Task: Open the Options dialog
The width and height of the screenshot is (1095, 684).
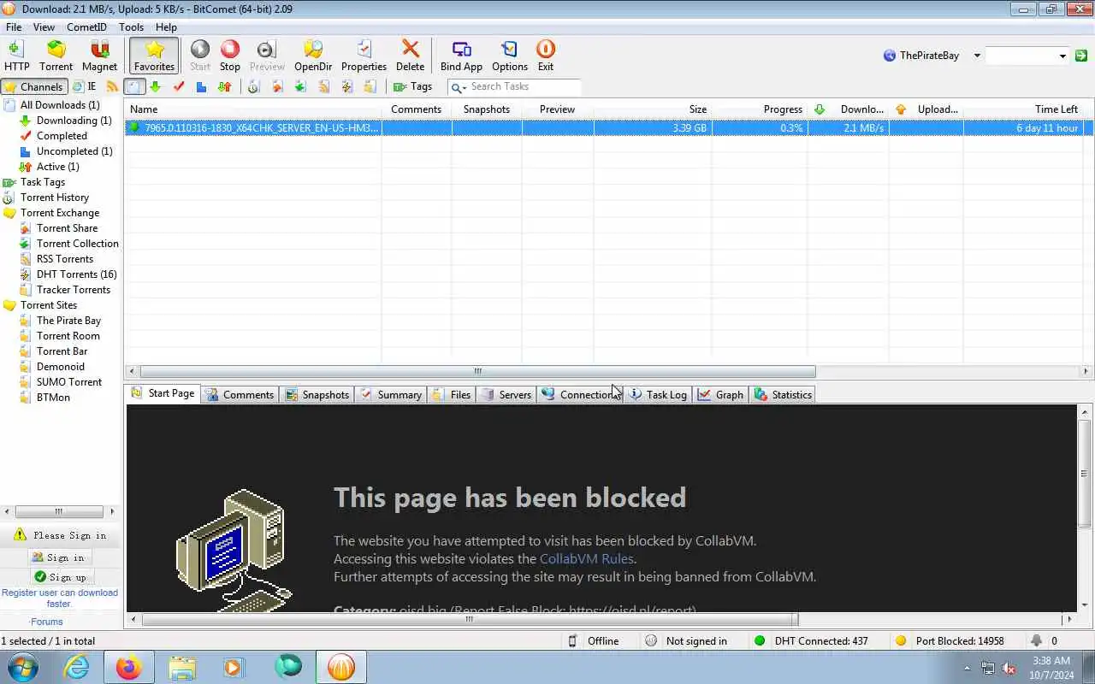Action: 510,56
